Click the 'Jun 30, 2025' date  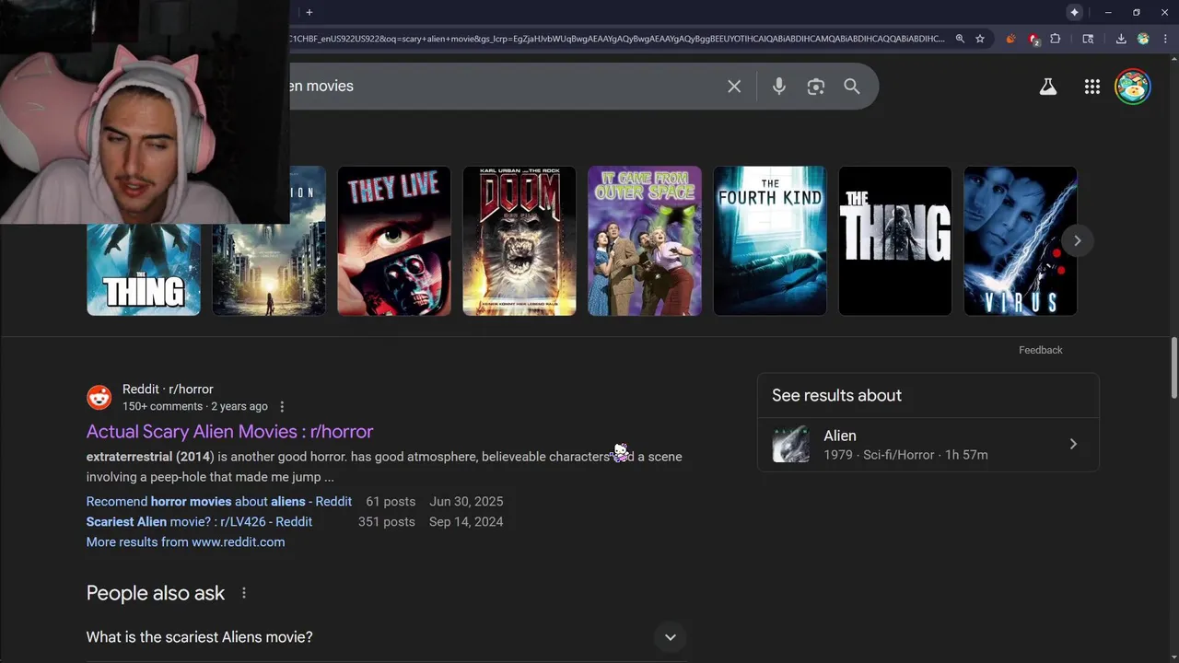(466, 501)
